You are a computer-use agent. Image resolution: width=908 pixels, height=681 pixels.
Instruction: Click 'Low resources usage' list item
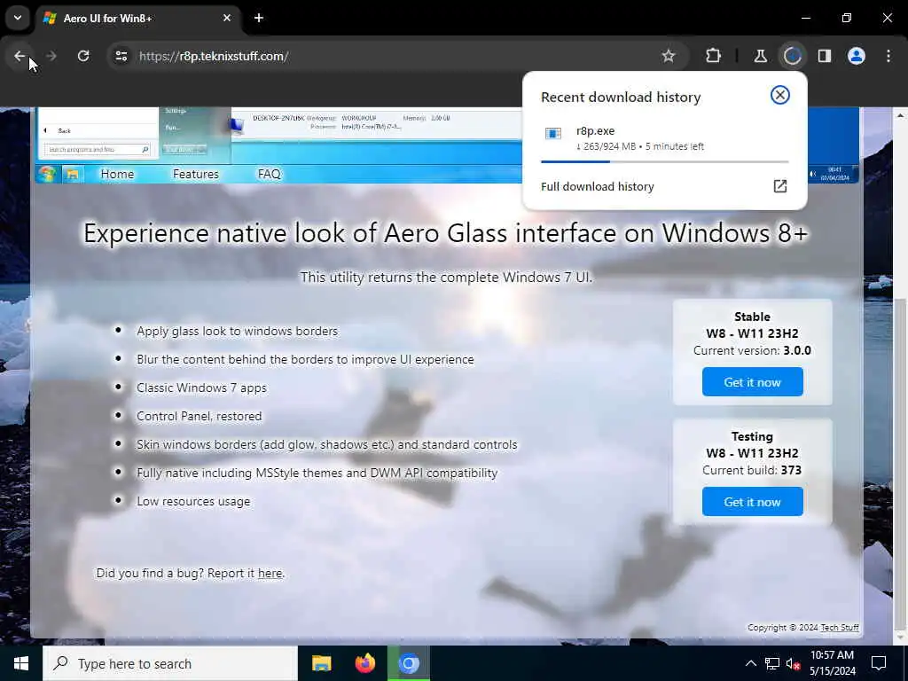pos(193,501)
